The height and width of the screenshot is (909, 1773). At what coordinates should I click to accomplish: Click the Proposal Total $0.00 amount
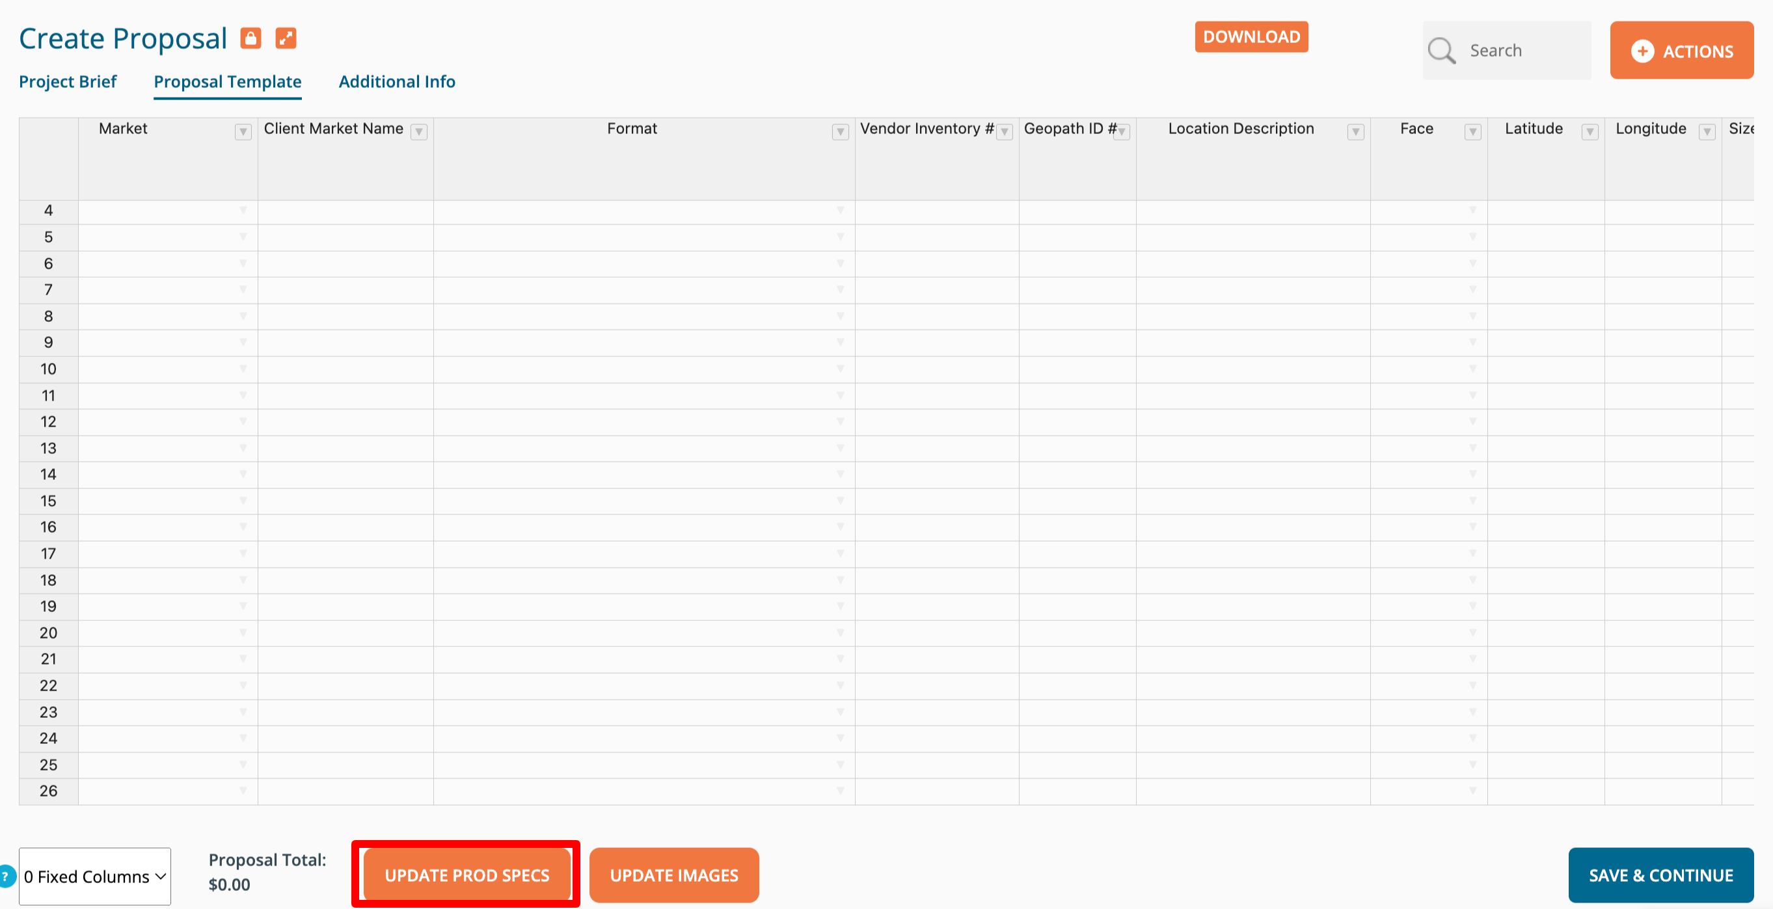pyautogui.click(x=229, y=885)
